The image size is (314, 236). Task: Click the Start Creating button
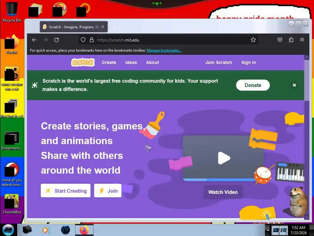click(x=66, y=191)
